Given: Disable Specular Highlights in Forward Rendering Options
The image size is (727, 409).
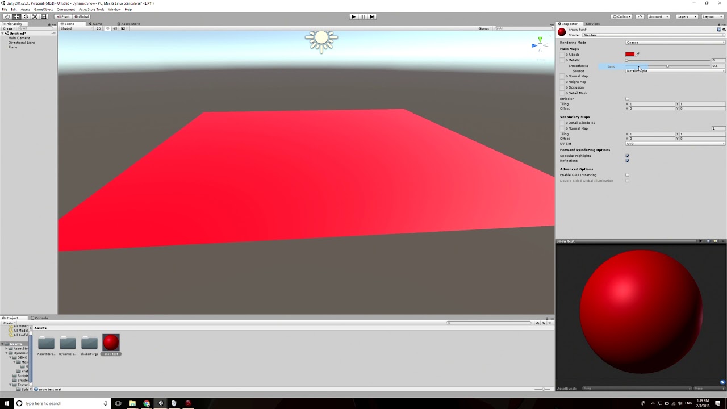Looking at the screenshot, I should (x=627, y=156).
